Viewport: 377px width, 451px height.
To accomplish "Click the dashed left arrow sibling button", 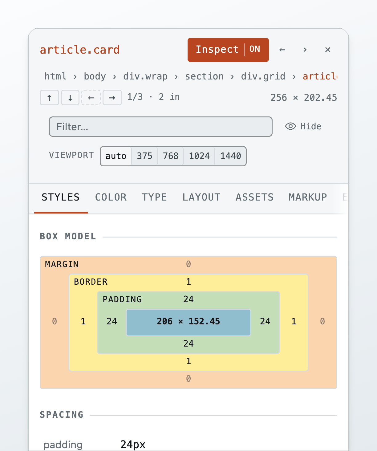I will pyautogui.click(x=91, y=98).
